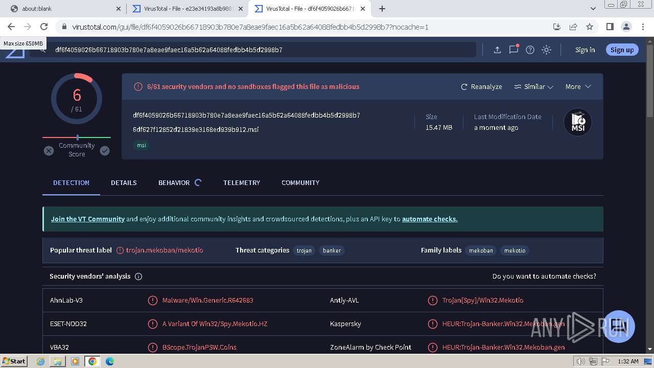Toggle light/dark theme sun icon
The image size is (654, 368).
point(546,50)
